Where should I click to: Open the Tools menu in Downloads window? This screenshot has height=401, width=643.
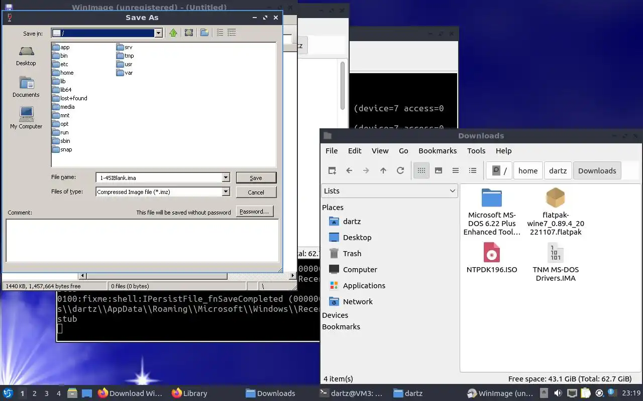476,150
